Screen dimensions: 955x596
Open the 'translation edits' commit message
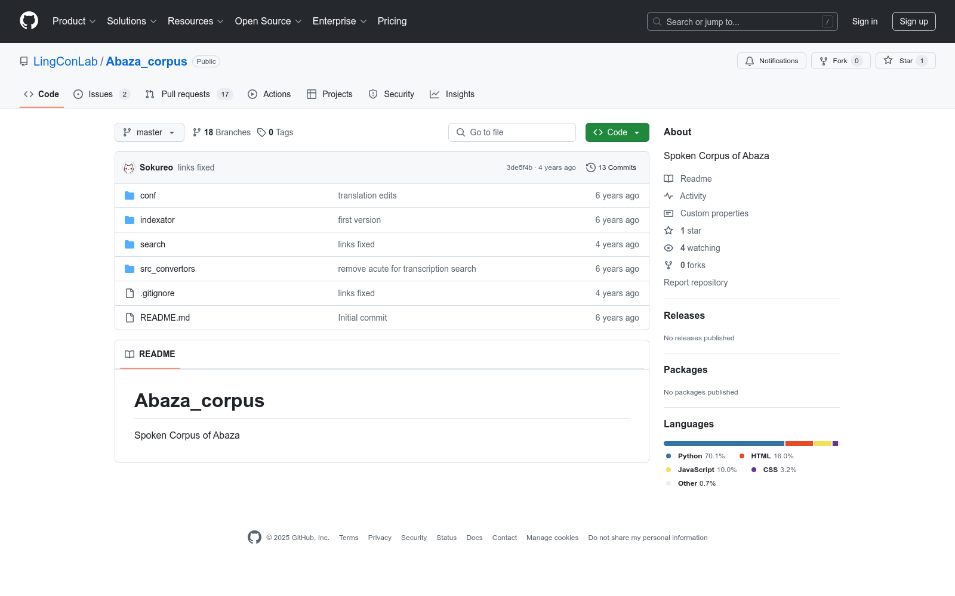coord(367,195)
